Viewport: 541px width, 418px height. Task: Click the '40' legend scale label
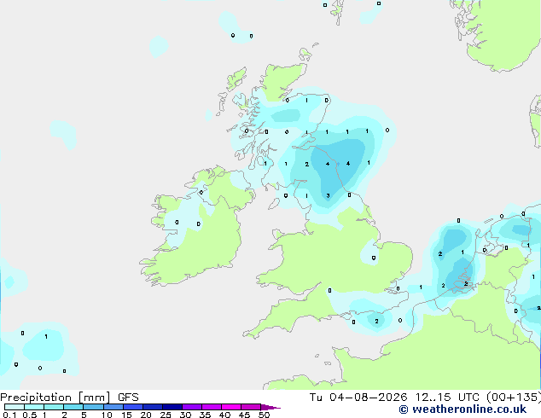[x=224, y=415]
